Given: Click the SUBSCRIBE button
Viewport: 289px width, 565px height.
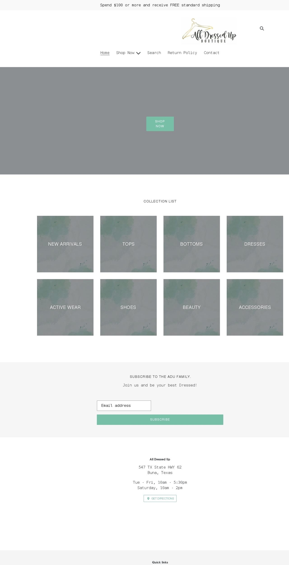Looking at the screenshot, I should [160, 420].
